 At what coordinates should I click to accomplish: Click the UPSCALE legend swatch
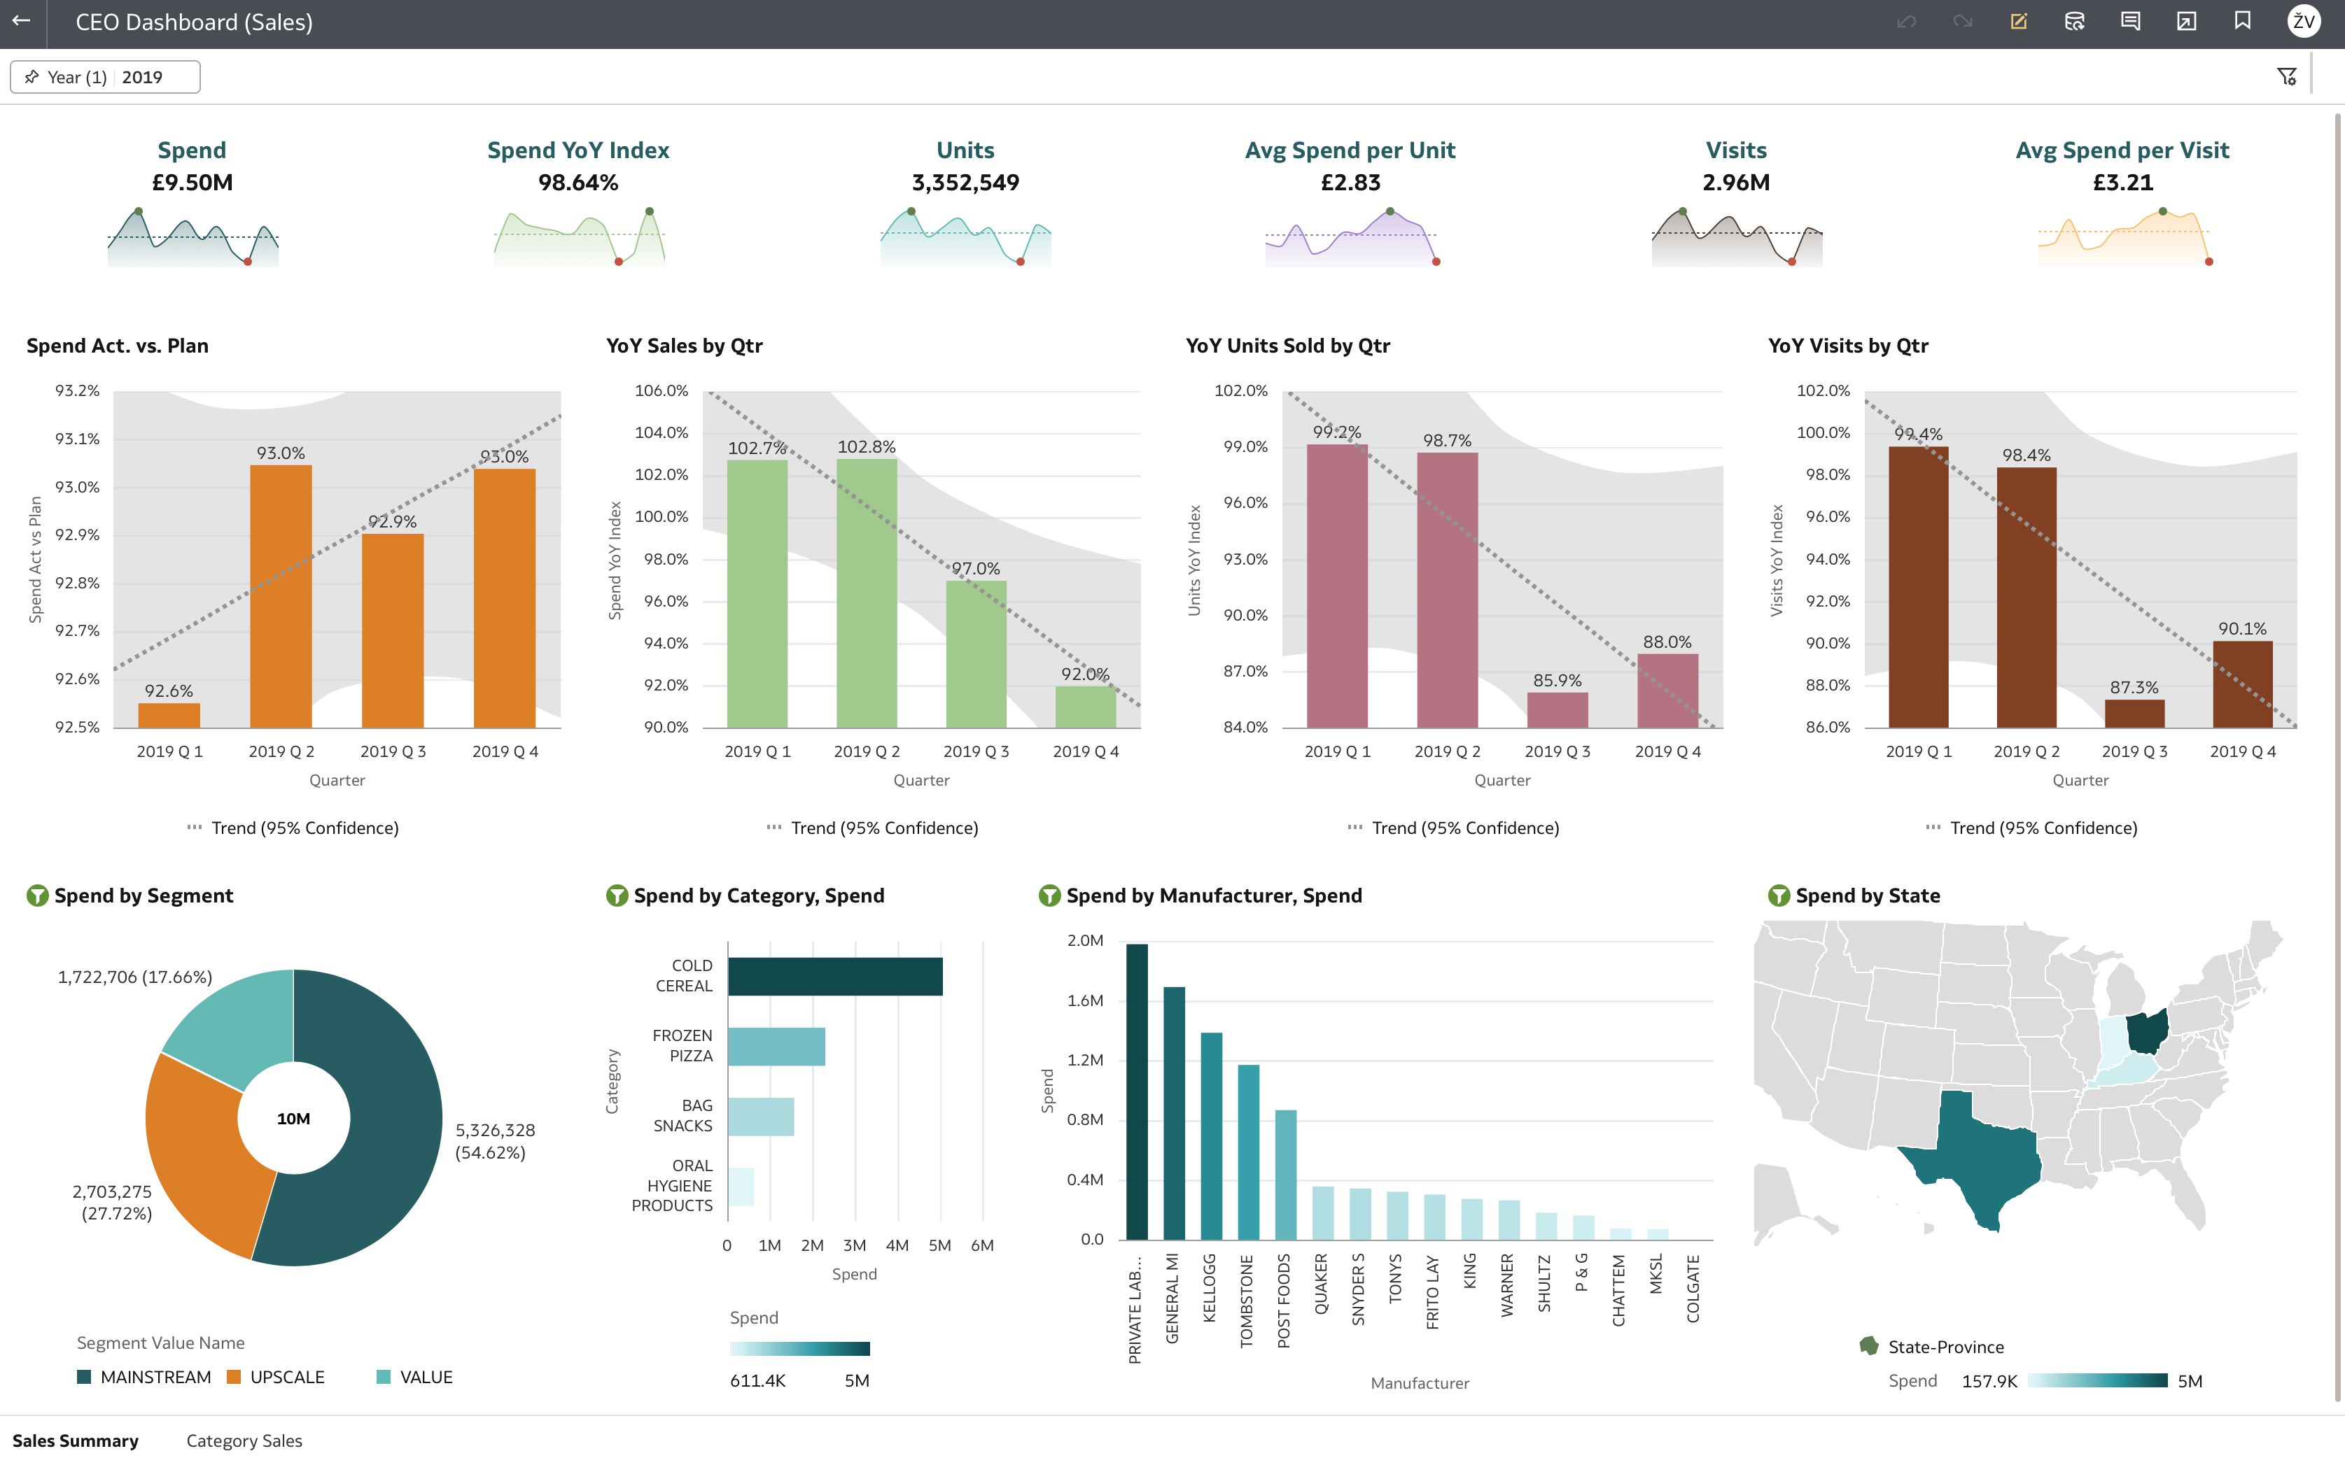tap(233, 1377)
